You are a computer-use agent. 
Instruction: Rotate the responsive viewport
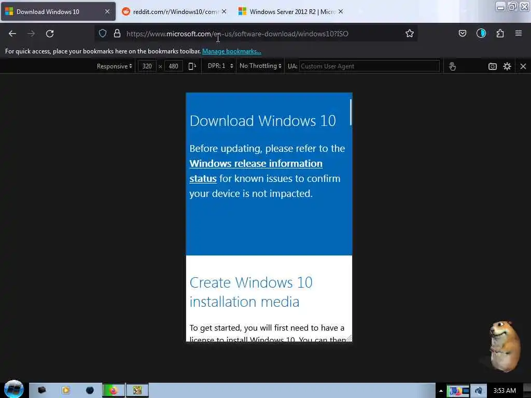(192, 66)
